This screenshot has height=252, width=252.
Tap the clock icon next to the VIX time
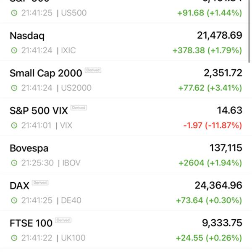click(14, 125)
